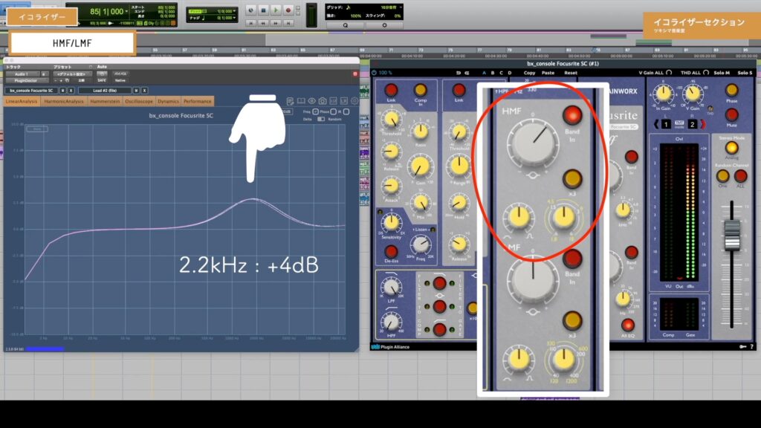Image resolution: width=761 pixels, height=428 pixels.
Task: Toggle the Comp In yellow button
Action: click(x=421, y=90)
